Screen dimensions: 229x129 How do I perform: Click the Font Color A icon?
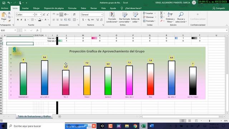coord(45,20)
